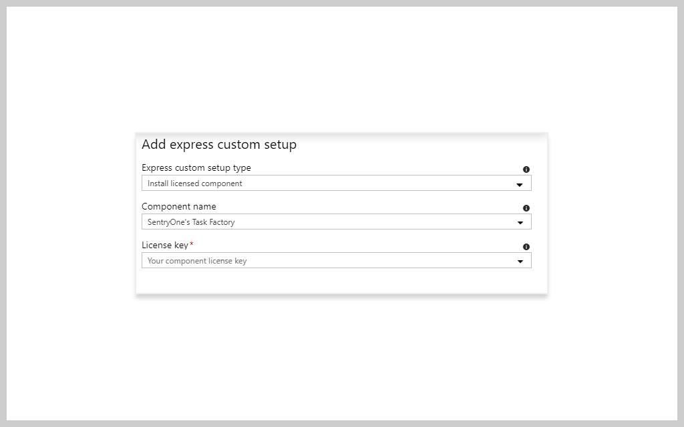684x427 pixels.
Task: Click the "License key" field label
Action: pos(165,246)
